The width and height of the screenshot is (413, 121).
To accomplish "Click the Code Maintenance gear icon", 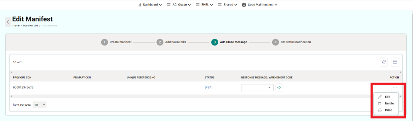I will coord(244,5).
